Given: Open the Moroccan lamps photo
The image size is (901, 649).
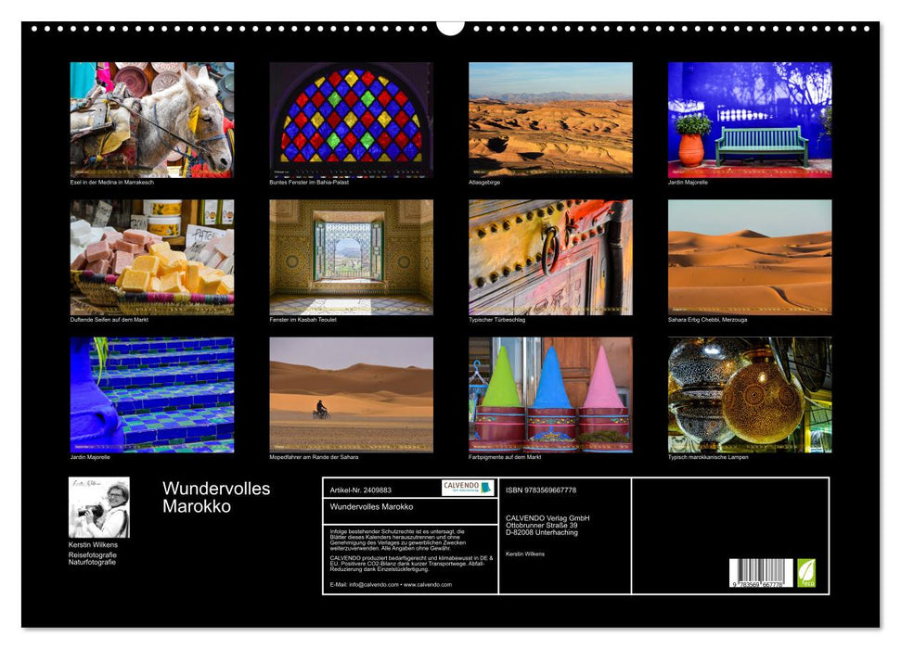Looking at the screenshot, I should pyautogui.click(x=750, y=395).
